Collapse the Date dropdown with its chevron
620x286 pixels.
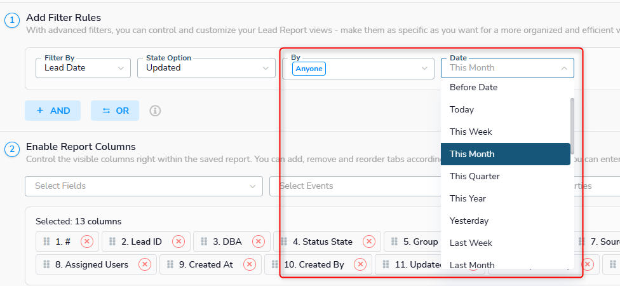coord(564,69)
